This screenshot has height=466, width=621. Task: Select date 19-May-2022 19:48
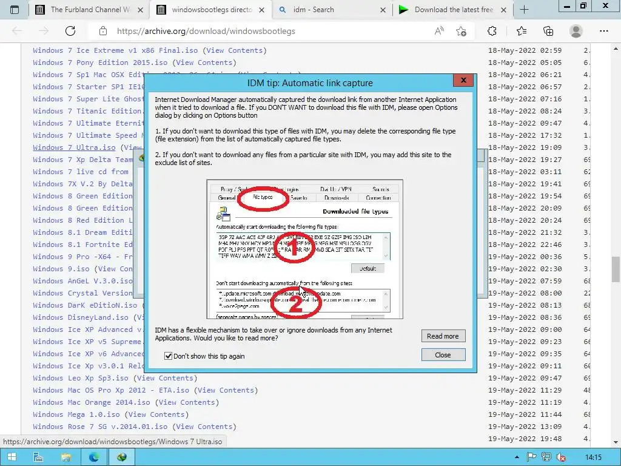[x=525, y=439]
